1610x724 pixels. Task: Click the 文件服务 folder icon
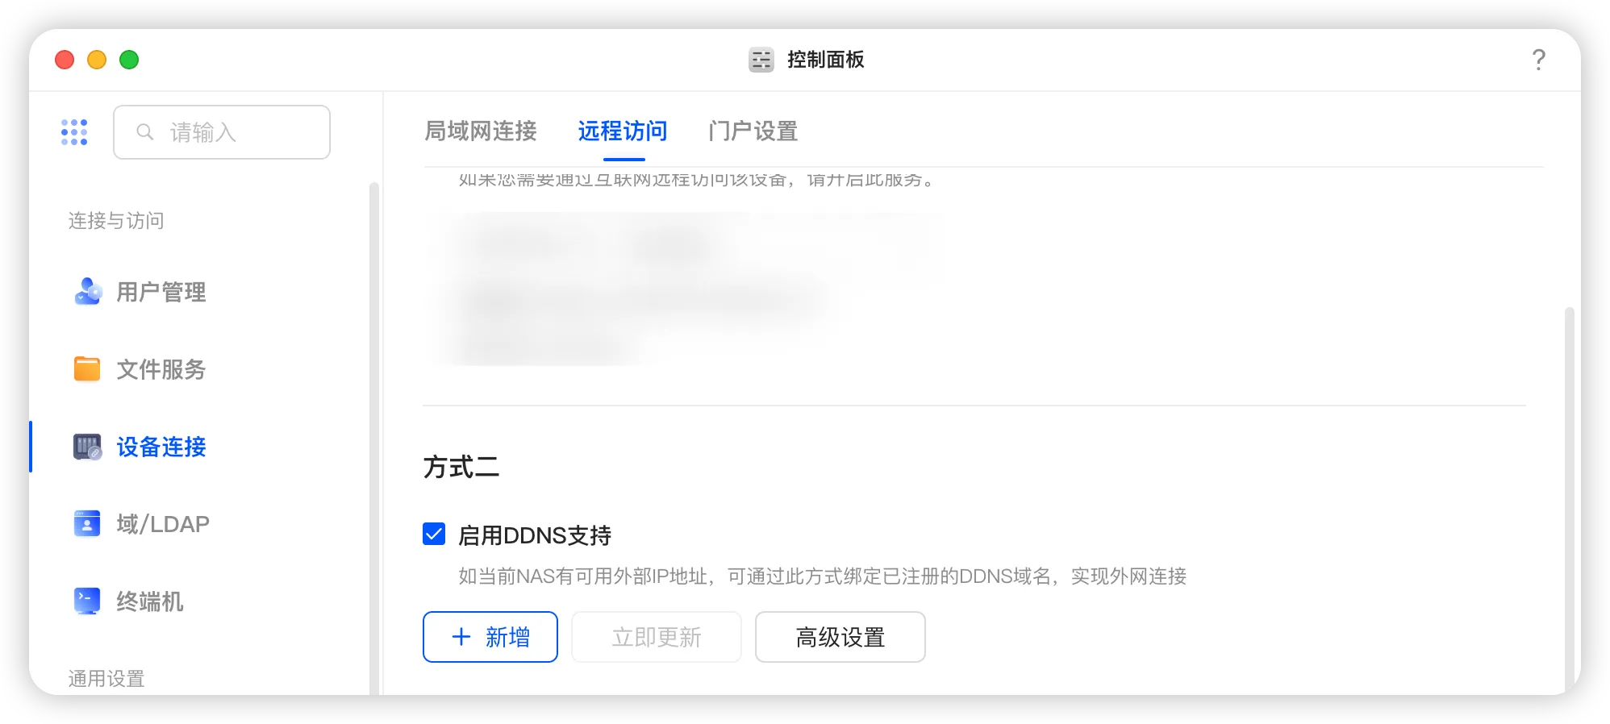tap(87, 368)
